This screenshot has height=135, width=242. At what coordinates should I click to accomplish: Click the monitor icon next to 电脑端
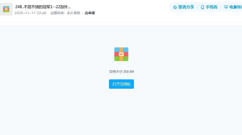(226, 7)
